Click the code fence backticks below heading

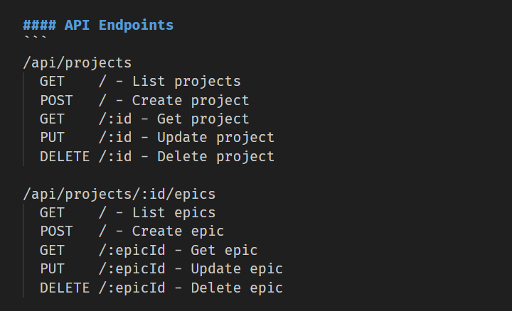[36, 38]
